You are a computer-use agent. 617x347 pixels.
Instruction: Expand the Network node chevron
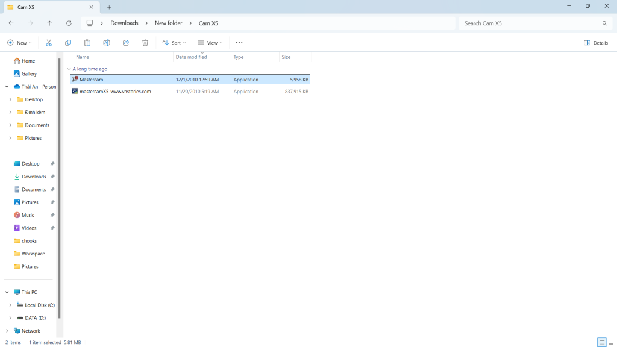pyautogui.click(x=7, y=331)
